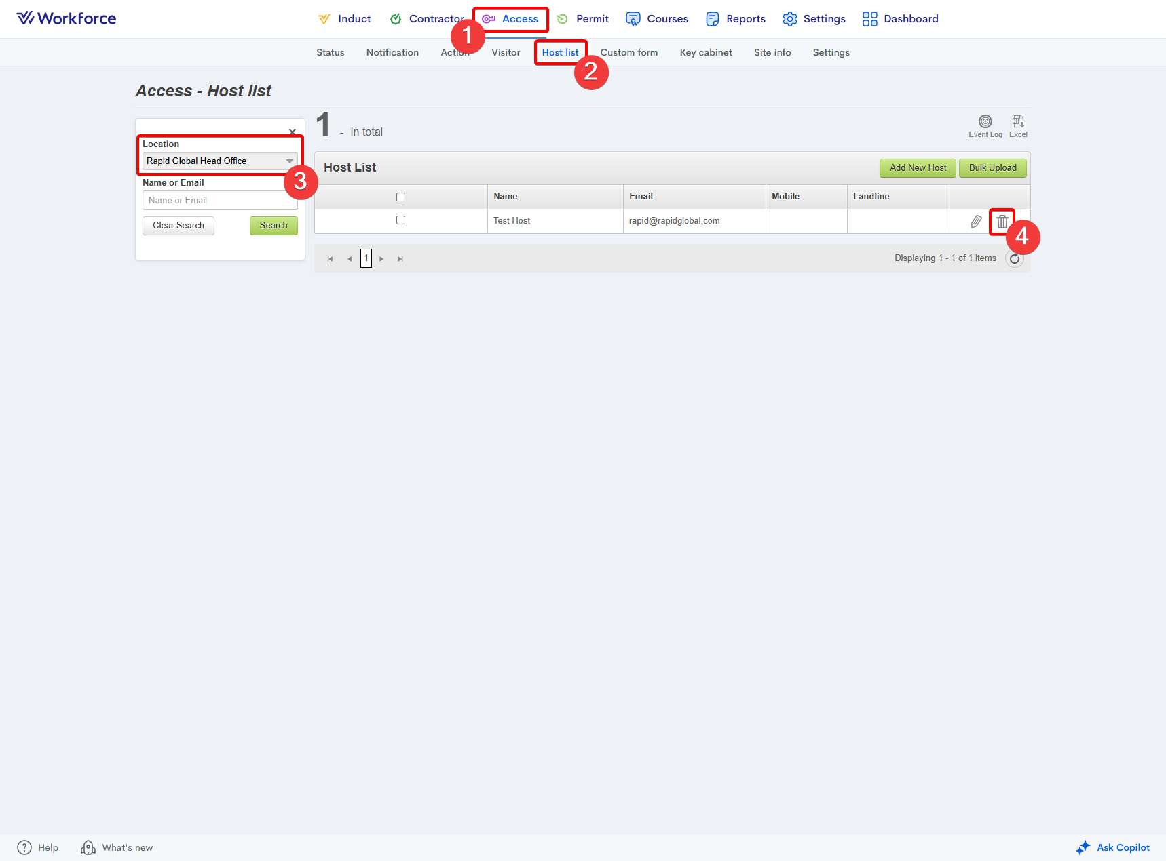This screenshot has width=1166, height=861.
Task: Open What's new rocket icon
Action: pos(88,847)
